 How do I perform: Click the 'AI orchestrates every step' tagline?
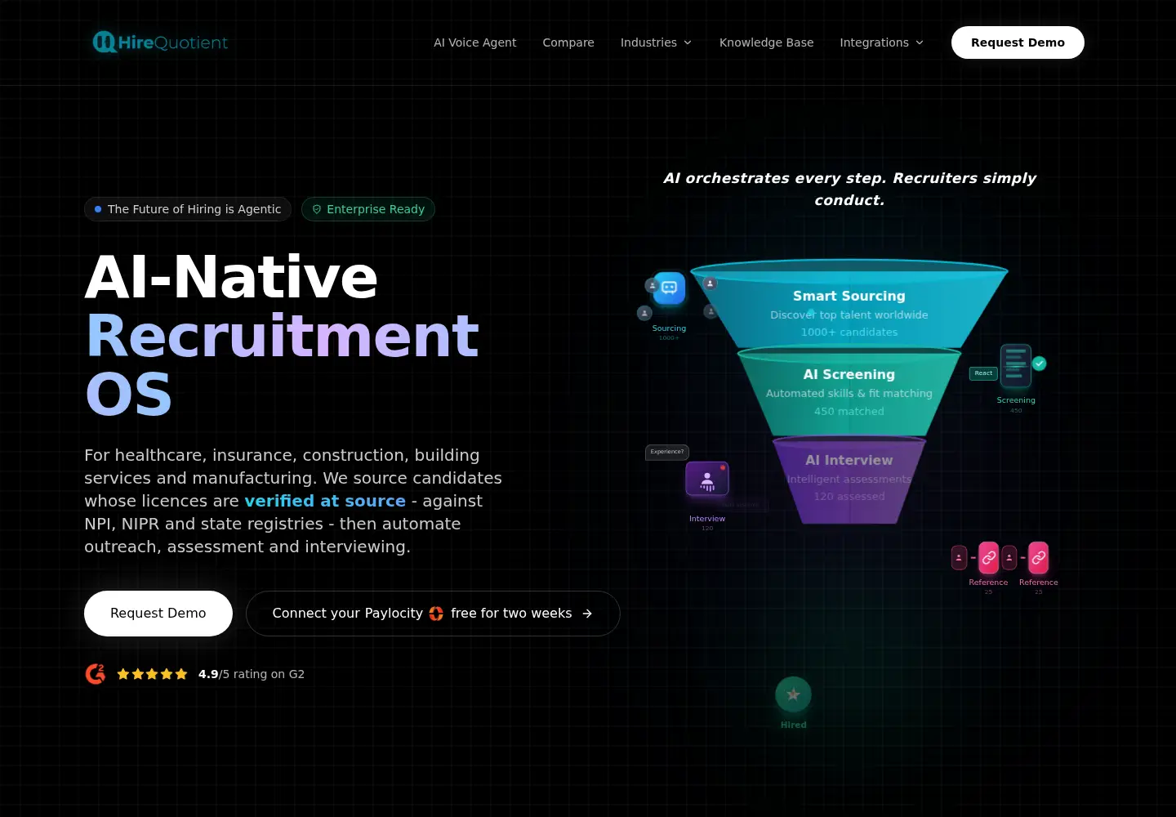click(849, 189)
